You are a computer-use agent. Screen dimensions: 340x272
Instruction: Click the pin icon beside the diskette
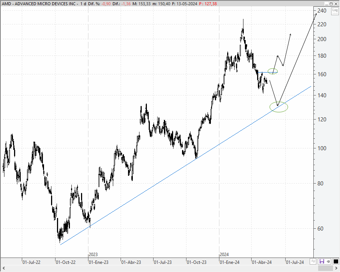pyautogui.click(x=328, y=261)
